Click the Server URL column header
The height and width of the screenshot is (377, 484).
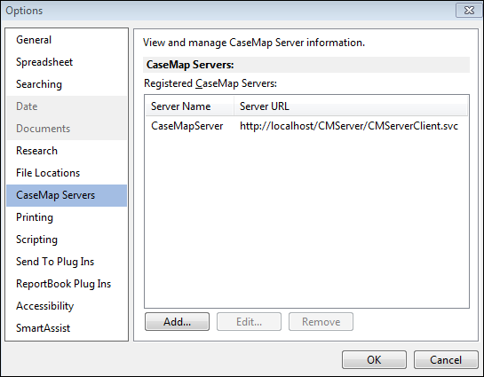point(351,106)
